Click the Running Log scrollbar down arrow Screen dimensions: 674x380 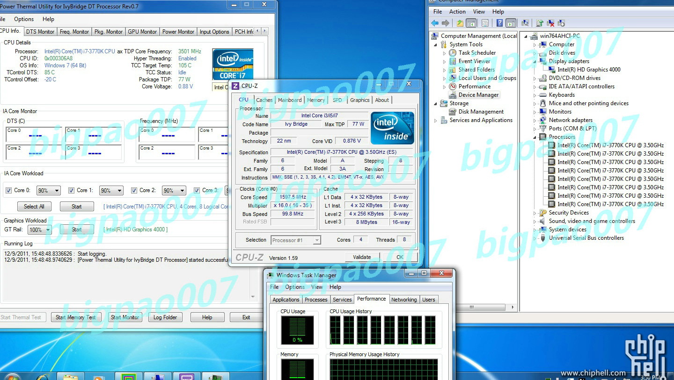pyautogui.click(x=253, y=296)
